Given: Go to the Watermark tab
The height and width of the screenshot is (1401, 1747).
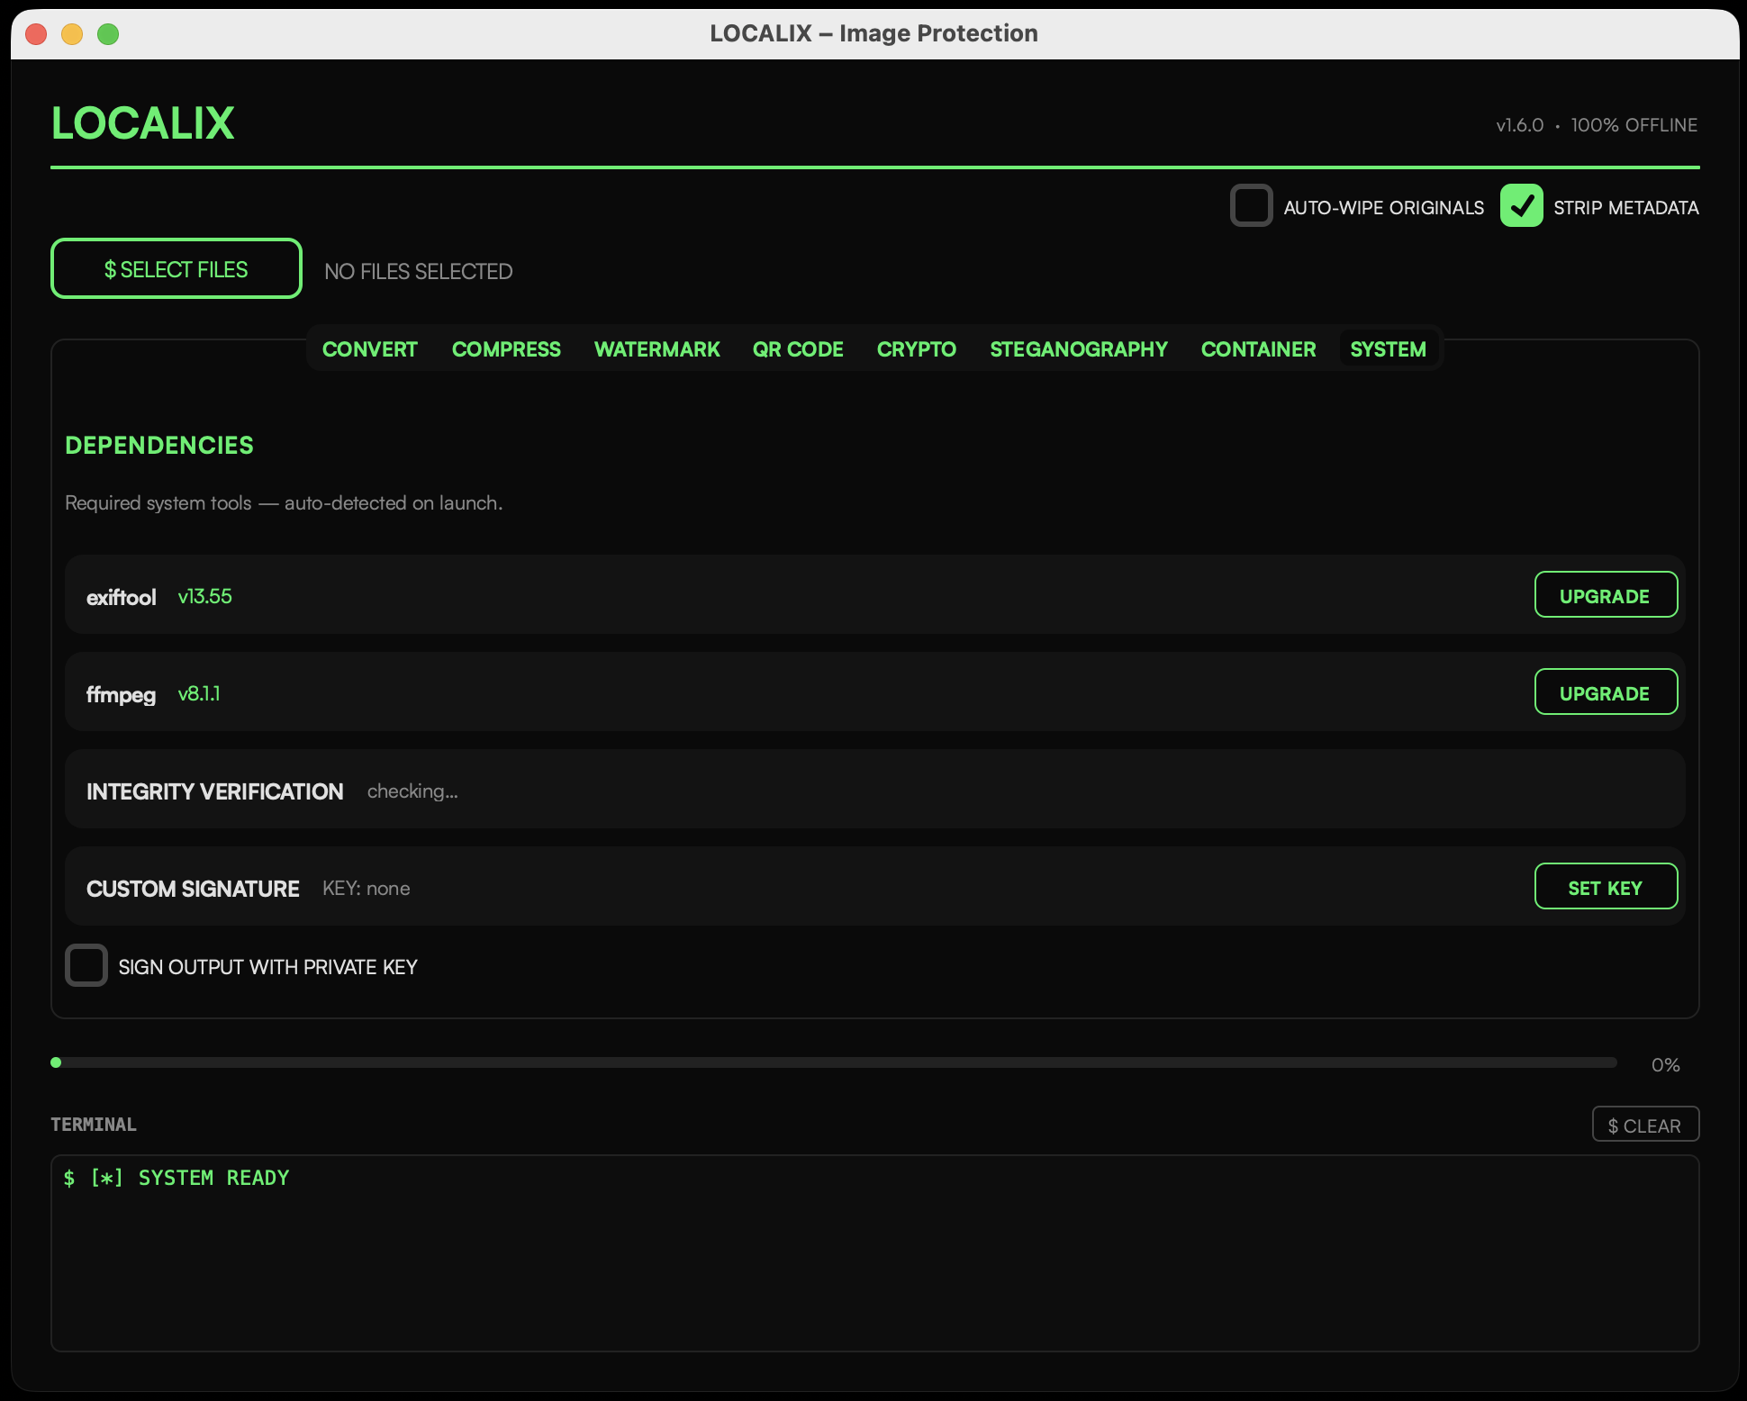Looking at the screenshot, I should point(656,349).
